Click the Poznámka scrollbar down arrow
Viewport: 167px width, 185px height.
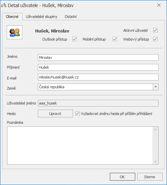(155, 162)
